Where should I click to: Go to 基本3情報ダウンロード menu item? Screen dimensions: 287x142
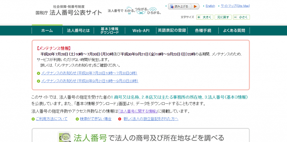(x=110, y=31)
